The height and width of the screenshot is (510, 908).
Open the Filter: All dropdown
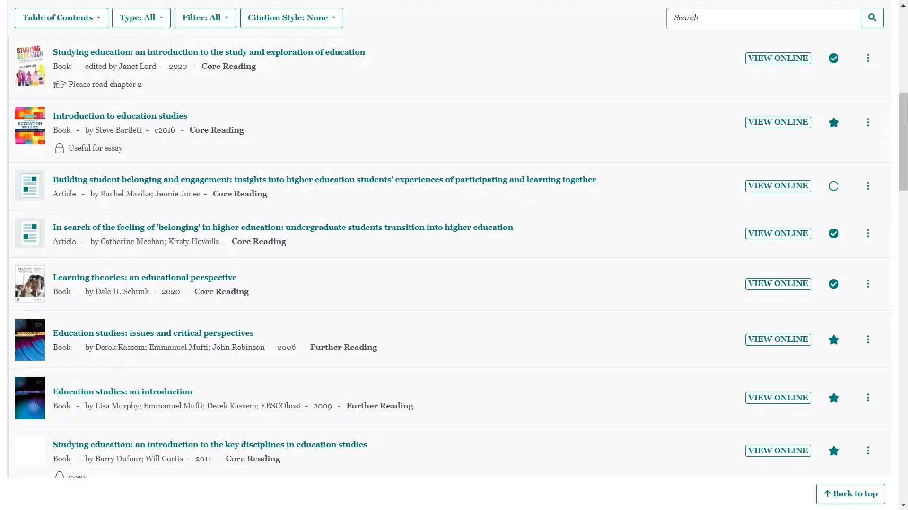[x=205, y=18]
